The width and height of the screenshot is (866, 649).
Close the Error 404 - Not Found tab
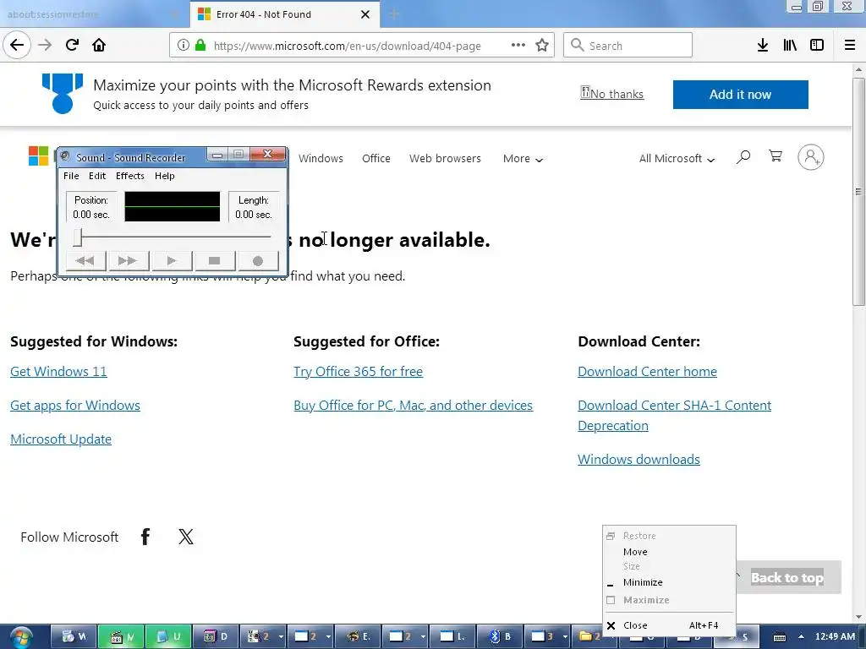pos(365,14)
